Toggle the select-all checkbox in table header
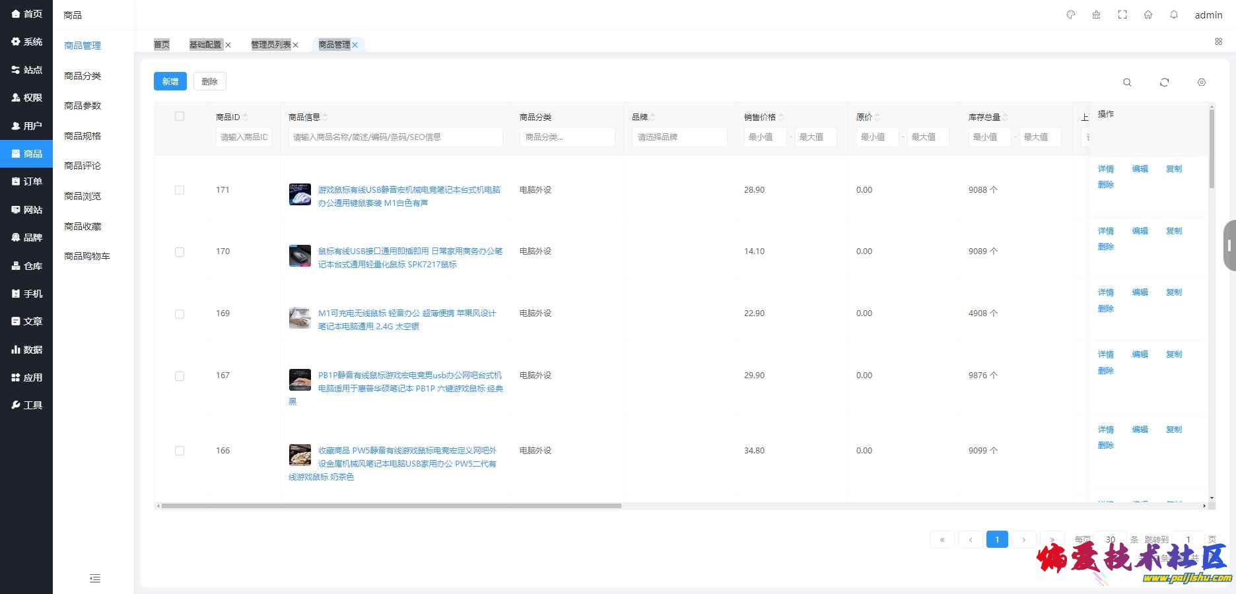Viewport: 1236px width, 594px height. [x=180, y=116]
